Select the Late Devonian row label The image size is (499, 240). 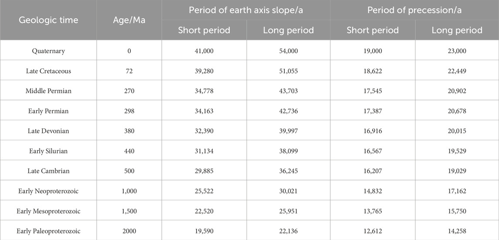tap(48, 131)
